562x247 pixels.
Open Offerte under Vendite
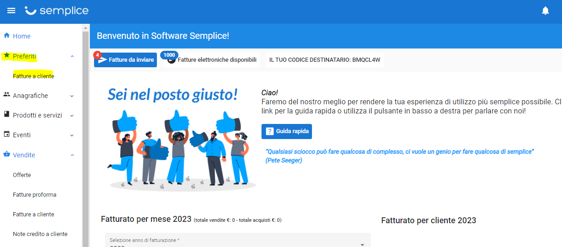click(x=22, y=175)
